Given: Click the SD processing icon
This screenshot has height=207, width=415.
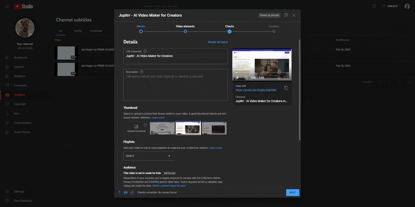Looking at the screenshot, I should (x=126, y=192).
